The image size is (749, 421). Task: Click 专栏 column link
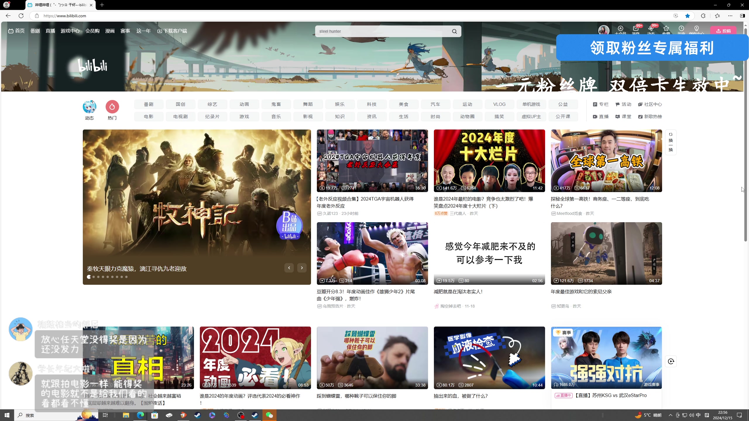tap(600, 104)
